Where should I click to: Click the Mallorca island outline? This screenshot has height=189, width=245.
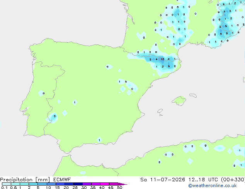[179, 101]
